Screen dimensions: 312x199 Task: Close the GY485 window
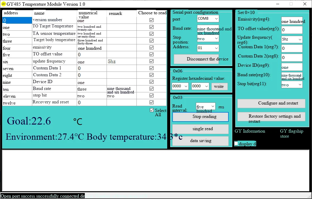[x=305, y=4]
